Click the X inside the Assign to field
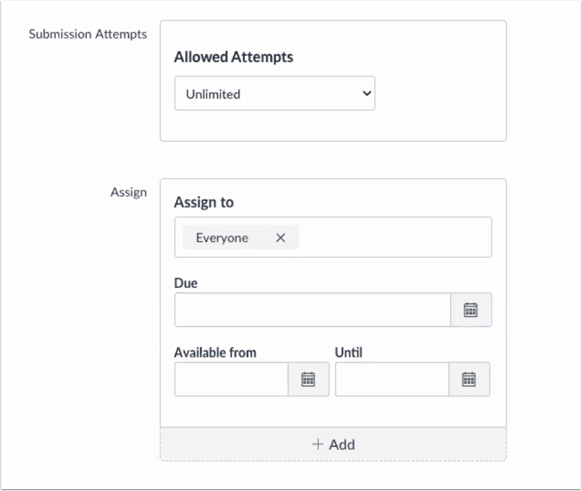Screen dimensions: 582x491 pos(279,238)
